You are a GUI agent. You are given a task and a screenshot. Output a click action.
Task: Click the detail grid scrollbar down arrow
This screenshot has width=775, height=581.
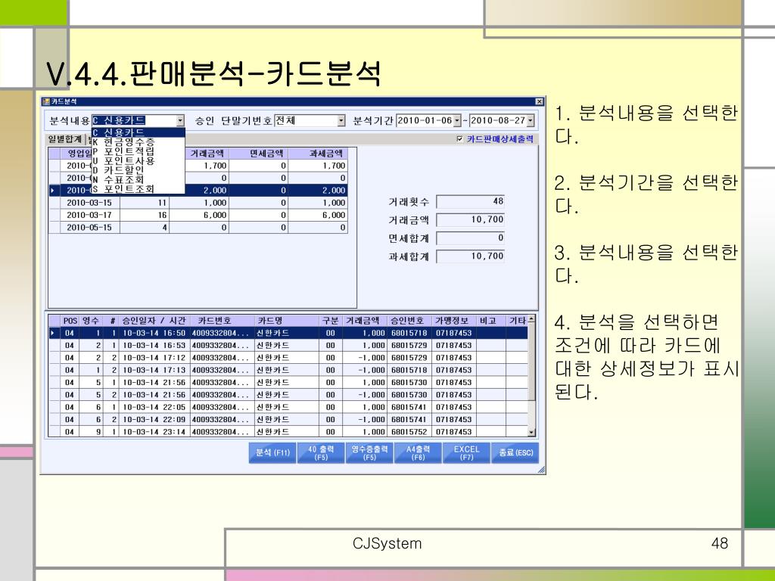point(532,432)
